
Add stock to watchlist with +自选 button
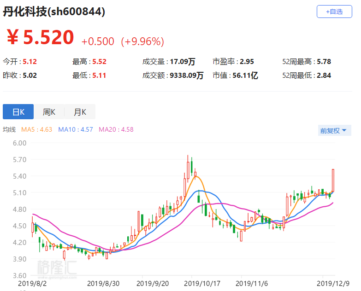click(x=334, y=12)
